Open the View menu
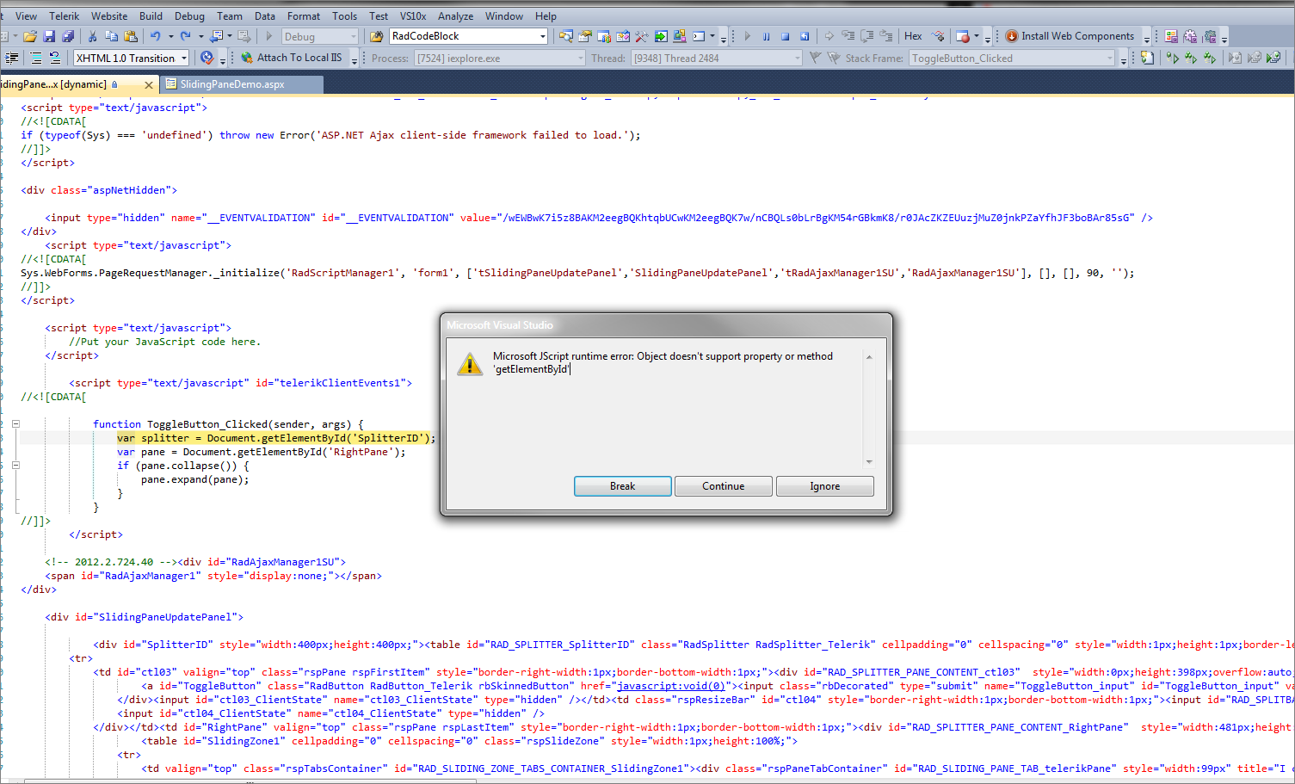Image resolution: width=1295 pixels, height=784 pixels. tap(26, 15)
